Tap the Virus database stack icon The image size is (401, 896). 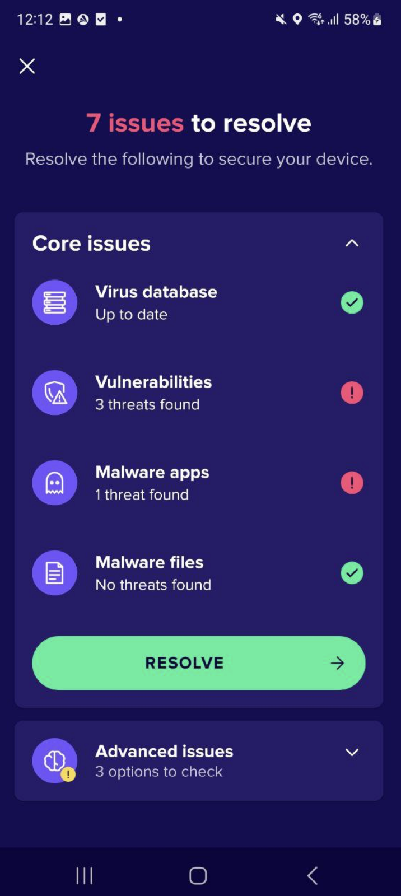click(54, 302)
